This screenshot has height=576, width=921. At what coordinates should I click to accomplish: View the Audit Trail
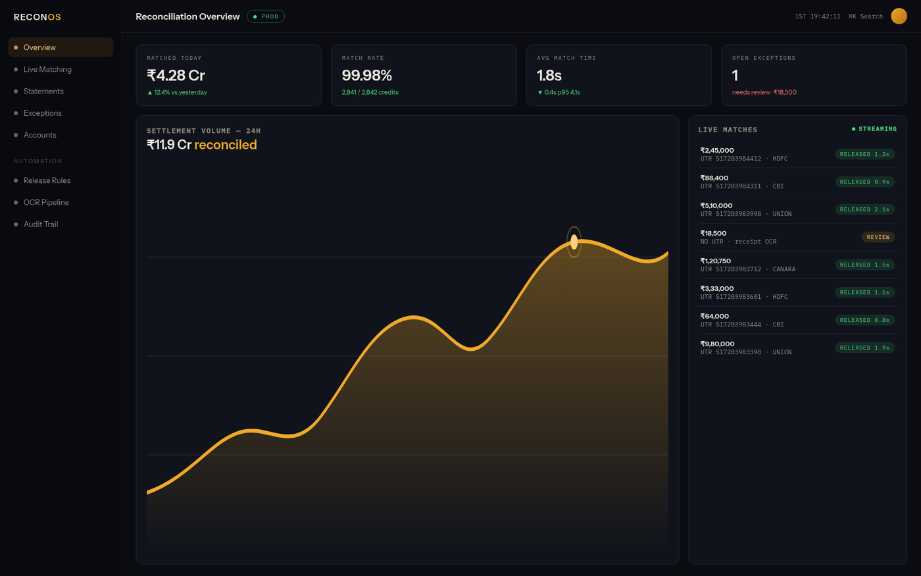coord(61,224)
